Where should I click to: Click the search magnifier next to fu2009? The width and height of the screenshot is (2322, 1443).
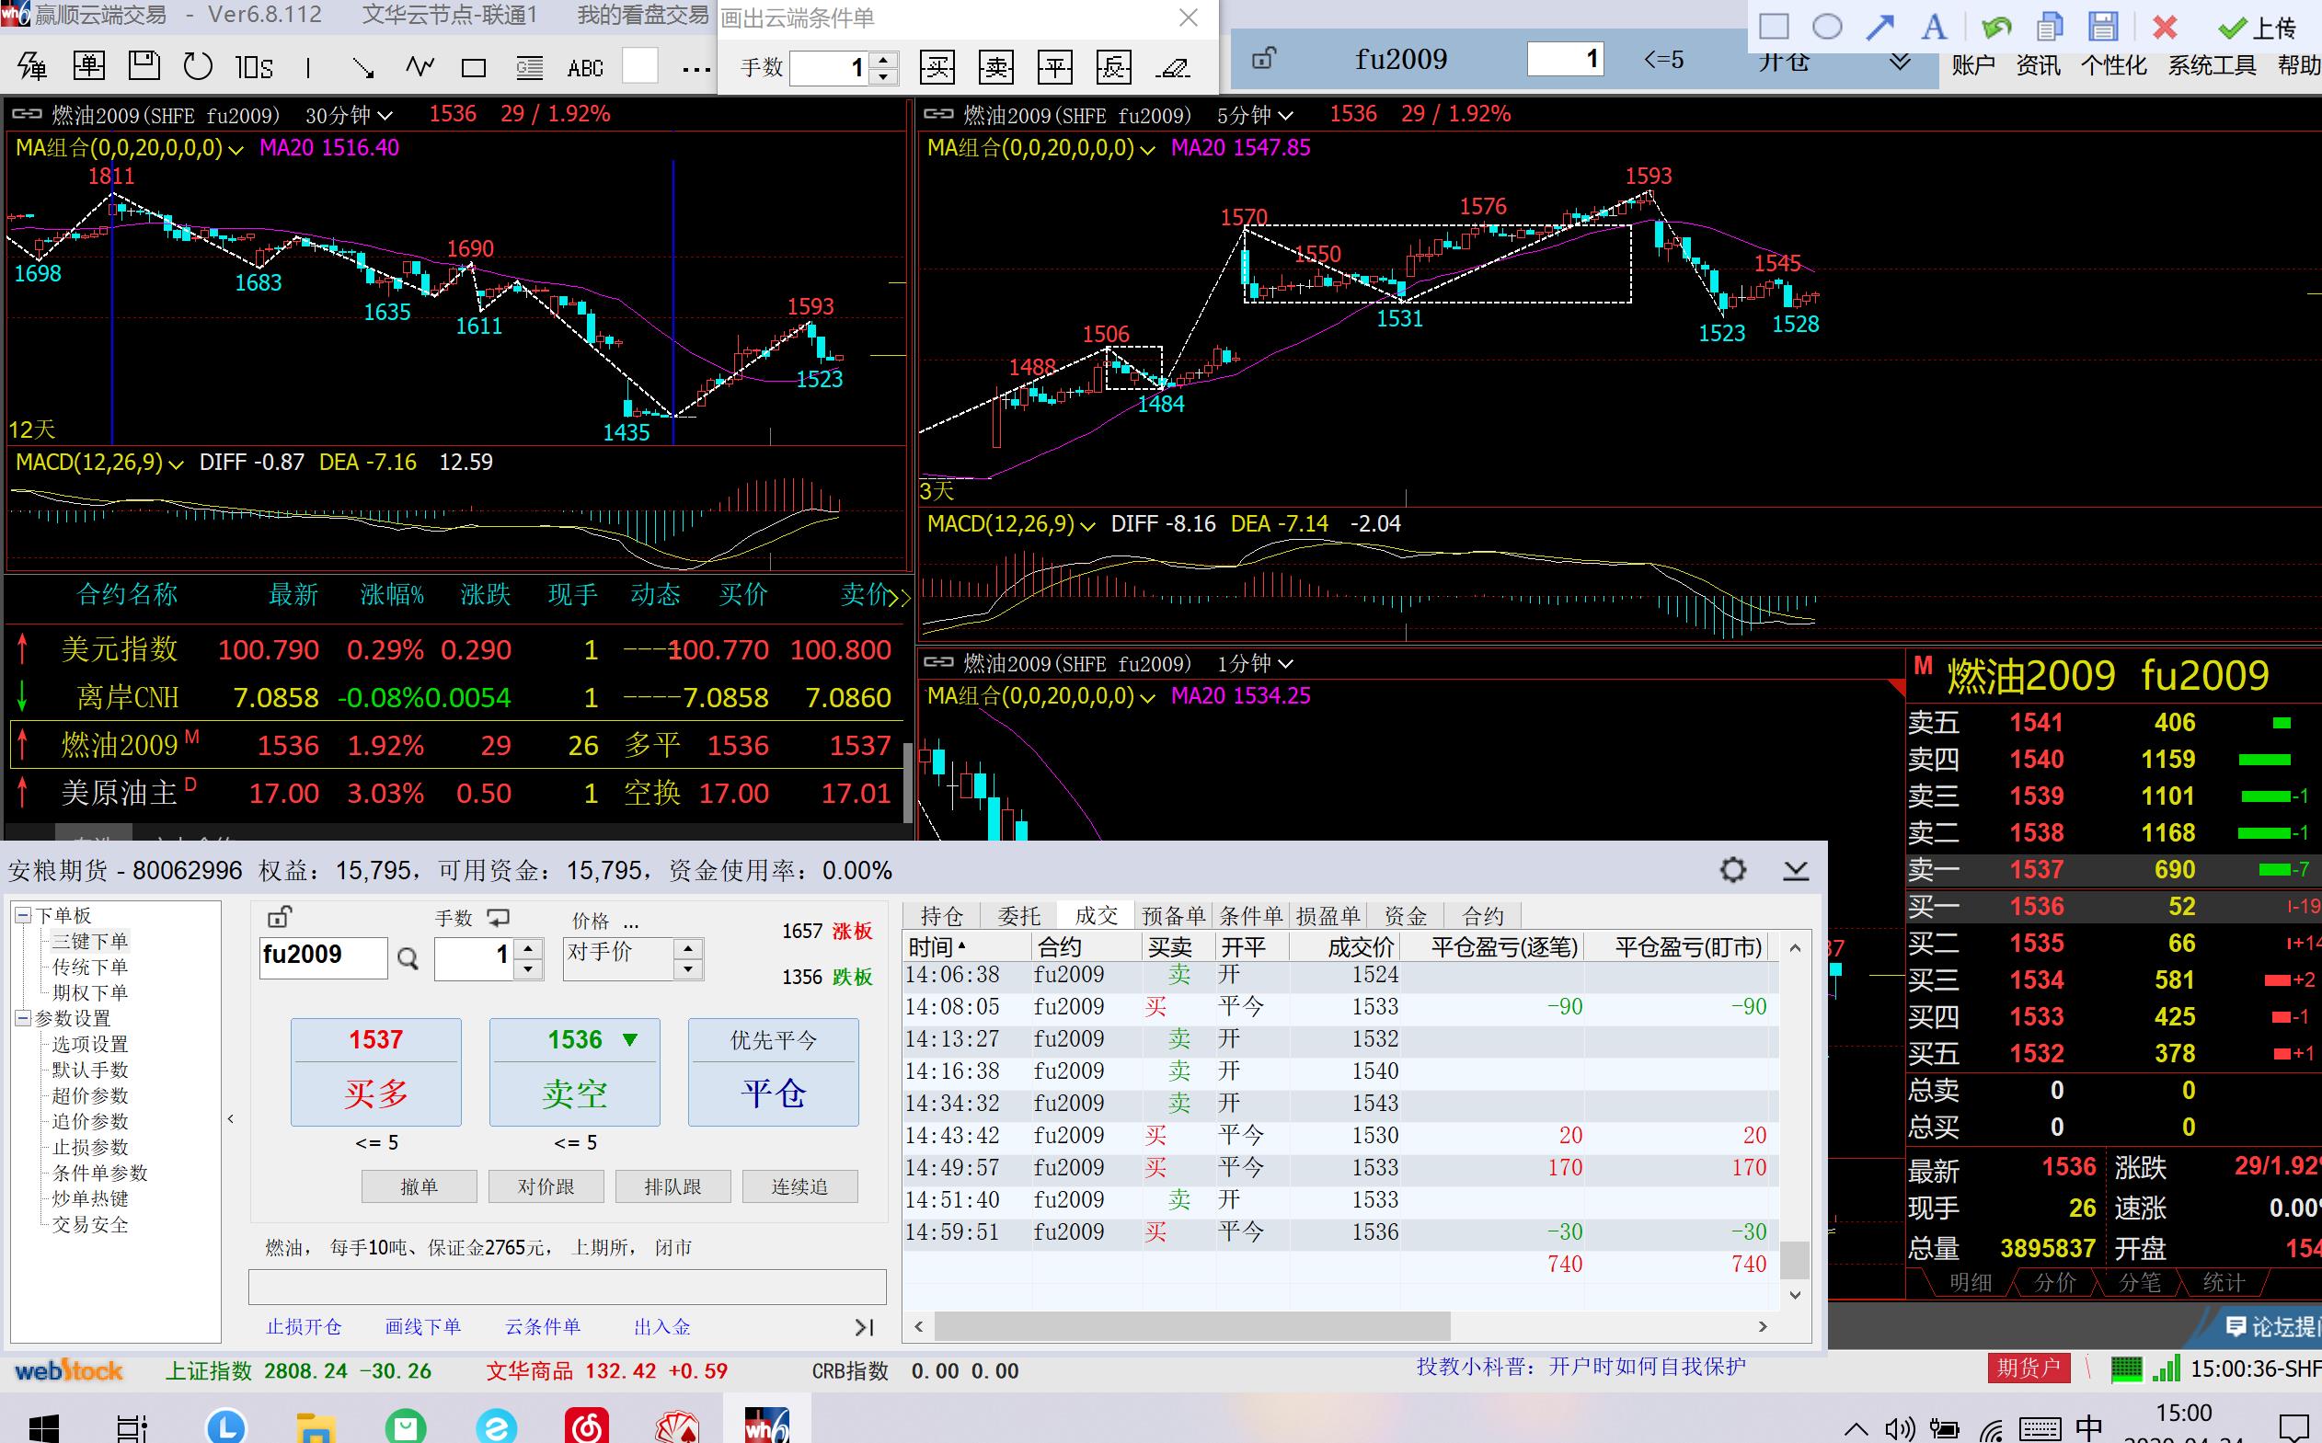point(408,959)
